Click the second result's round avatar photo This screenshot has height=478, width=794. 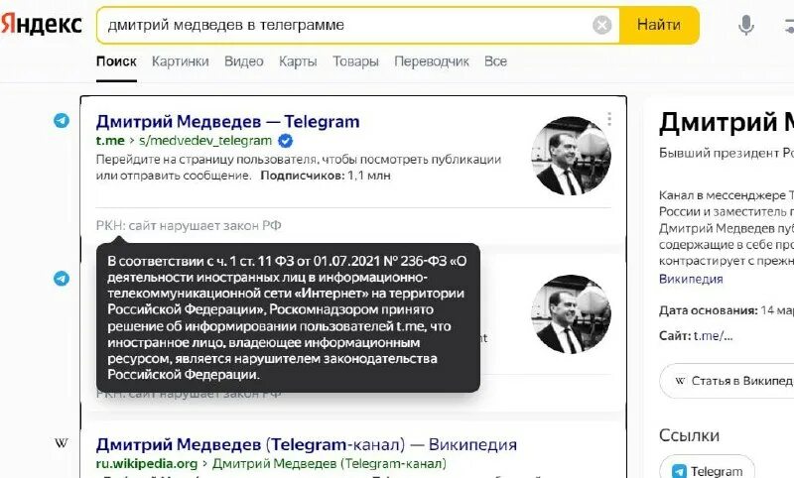coord(572,314)
